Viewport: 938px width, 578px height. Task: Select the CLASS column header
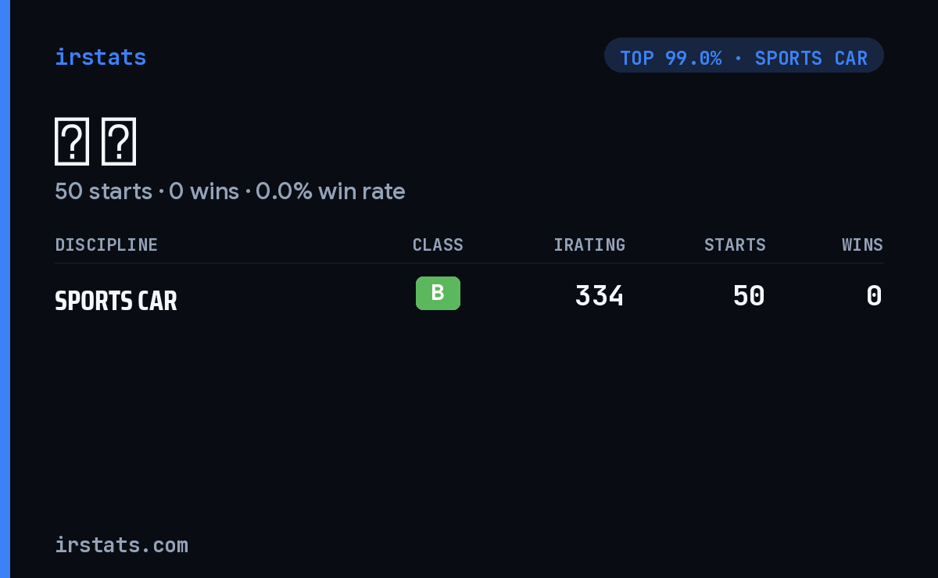point(438,244)
